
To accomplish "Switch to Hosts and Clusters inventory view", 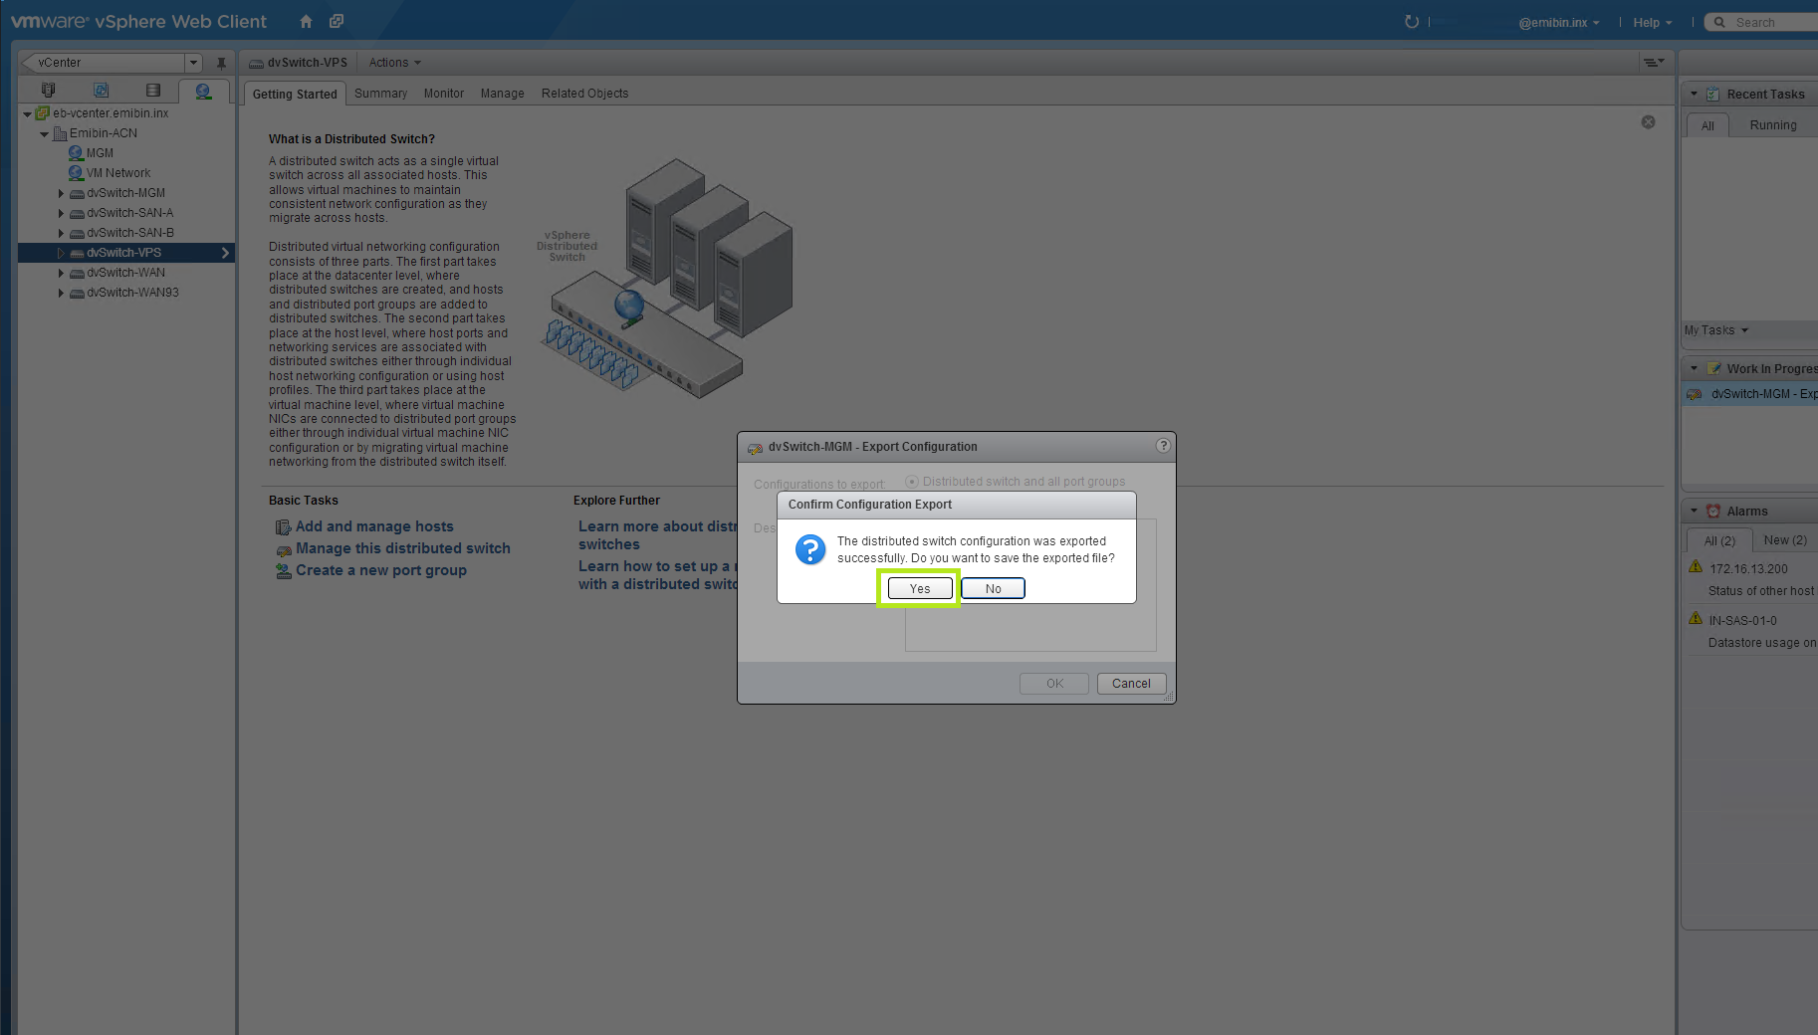I will click(48, 91).
